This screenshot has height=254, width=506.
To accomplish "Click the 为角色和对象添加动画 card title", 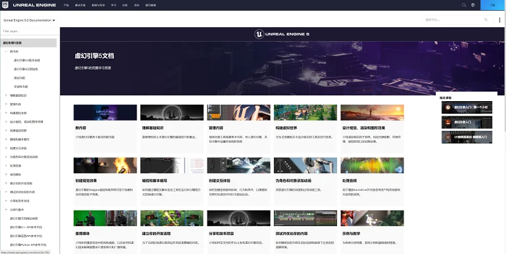I will click(x=293, y=181).
